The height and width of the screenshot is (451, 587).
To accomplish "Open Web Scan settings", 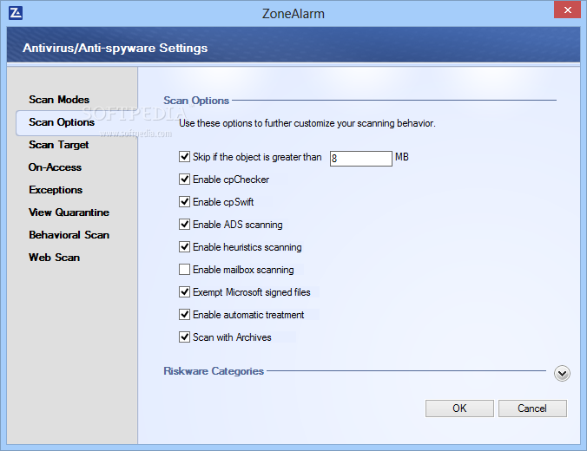I will (55, 258).
